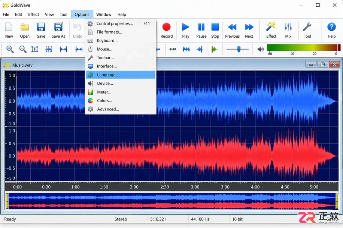This screenshot has height=228, width=343.
Task: Open the Window menu
Action: click(104, 15)
